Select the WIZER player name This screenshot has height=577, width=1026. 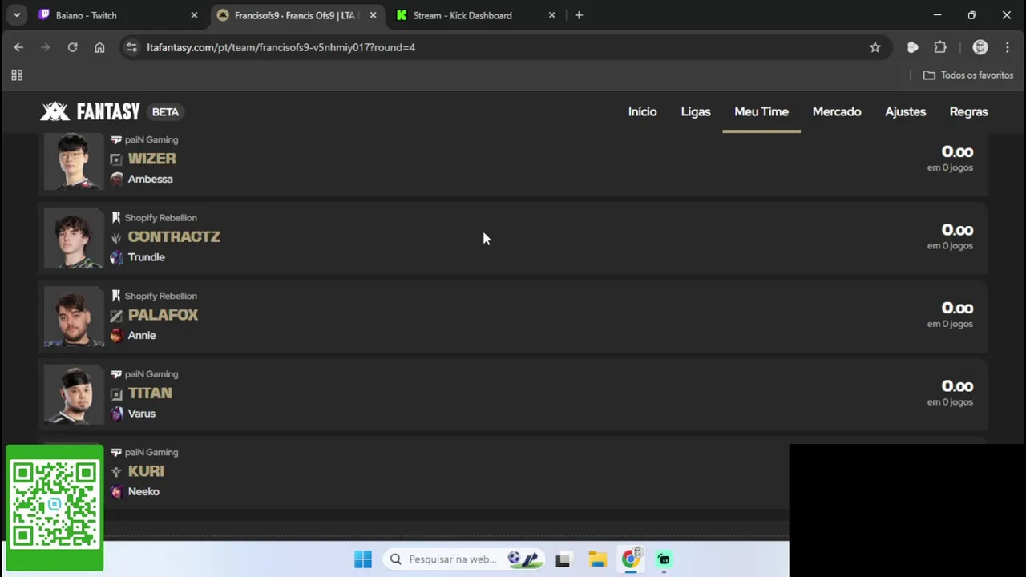(151, 159)
